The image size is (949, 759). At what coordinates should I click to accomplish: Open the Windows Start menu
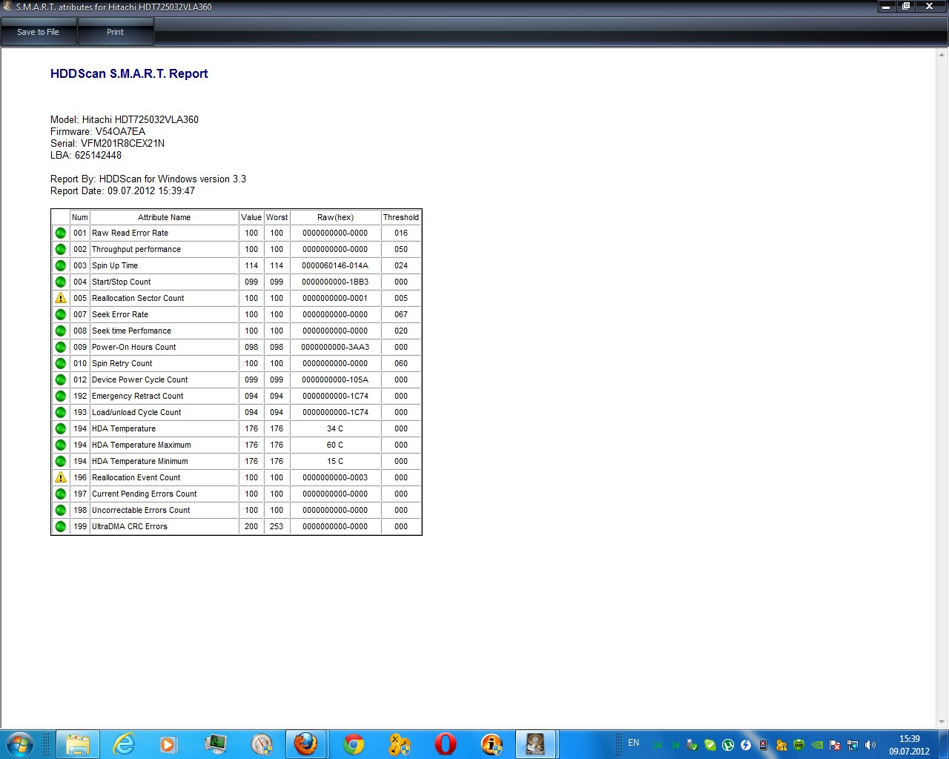click(x=20, y=743)
